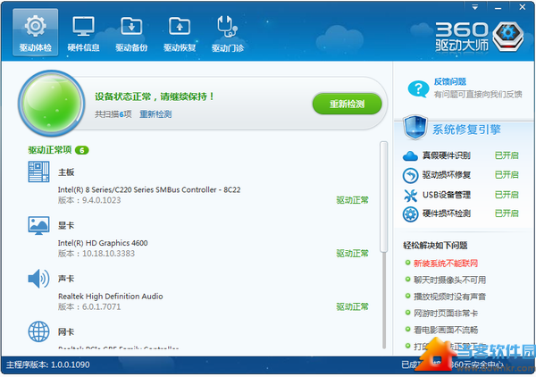Click the 驱动损坏修复 arrow icon
The image size is (536, 377).
410,176
